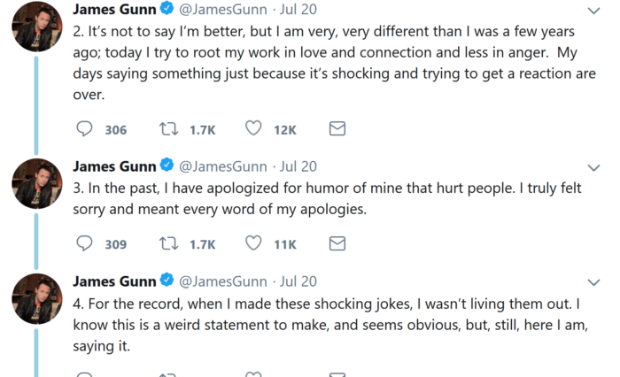Share tweet 3 via envelope icon
The image size is (620, 377).
pyautogui.click(x=337, y=243)
